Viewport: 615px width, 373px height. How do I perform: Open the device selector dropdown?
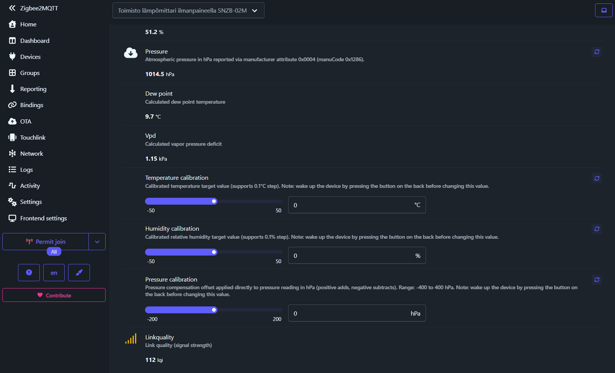coord(188,10)
